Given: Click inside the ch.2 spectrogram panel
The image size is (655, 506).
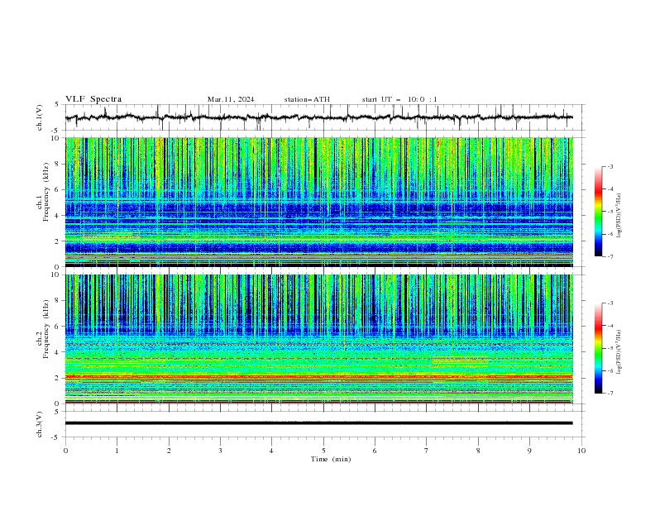Looking at the screenshot, I should [x=318, y=339].
